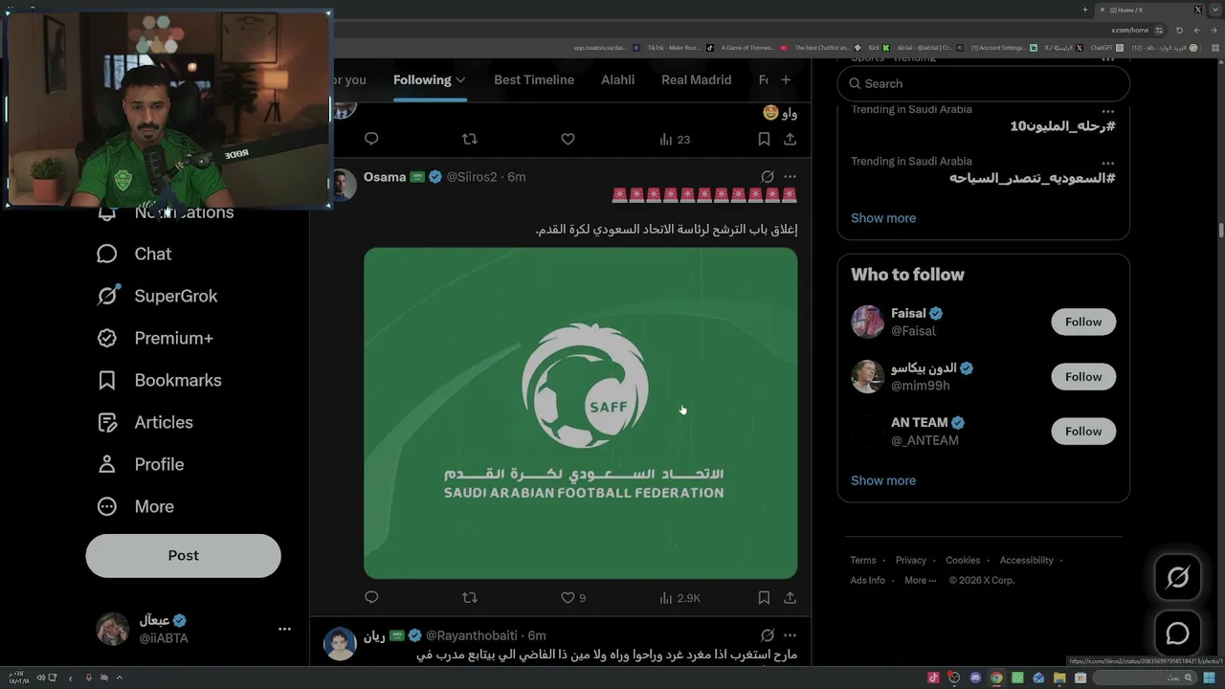Open the Terms footer link
The height and width of the screenshot is (689, 1225).
click(863, 560)
